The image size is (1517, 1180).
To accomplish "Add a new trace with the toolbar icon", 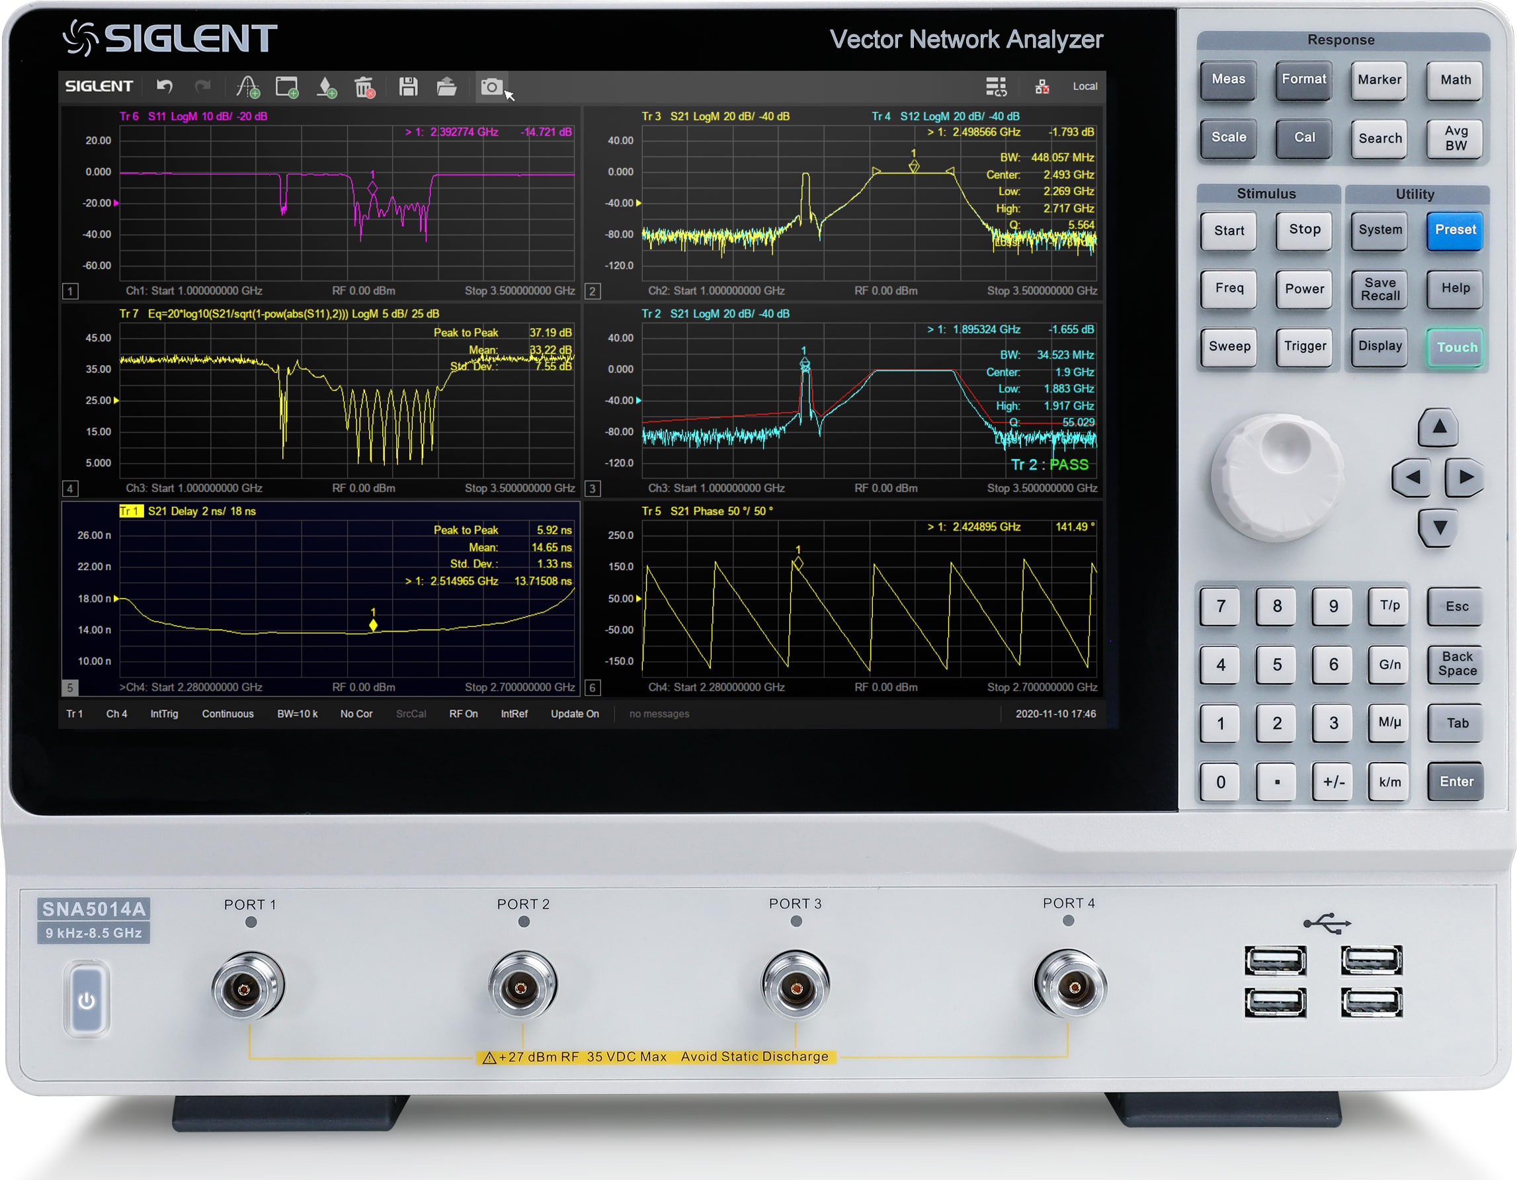I will tap(248, 87).
